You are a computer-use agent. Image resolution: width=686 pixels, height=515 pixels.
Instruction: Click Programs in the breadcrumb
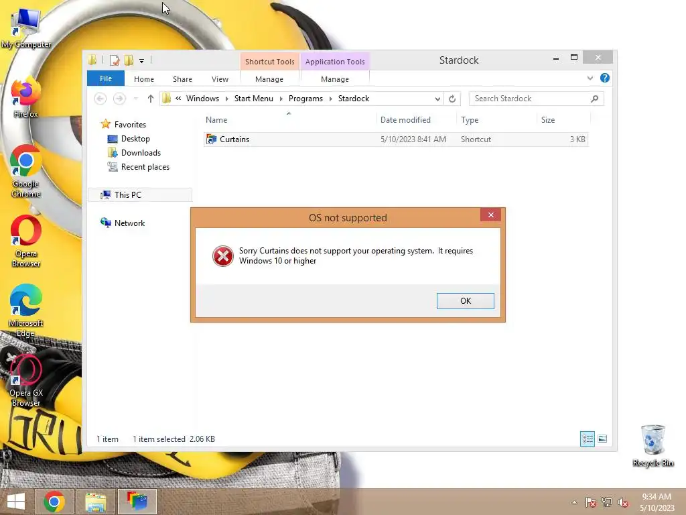click(x=305, y=99)
